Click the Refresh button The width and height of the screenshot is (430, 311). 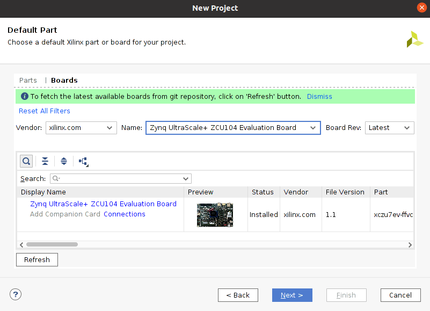tap(37, 259)
